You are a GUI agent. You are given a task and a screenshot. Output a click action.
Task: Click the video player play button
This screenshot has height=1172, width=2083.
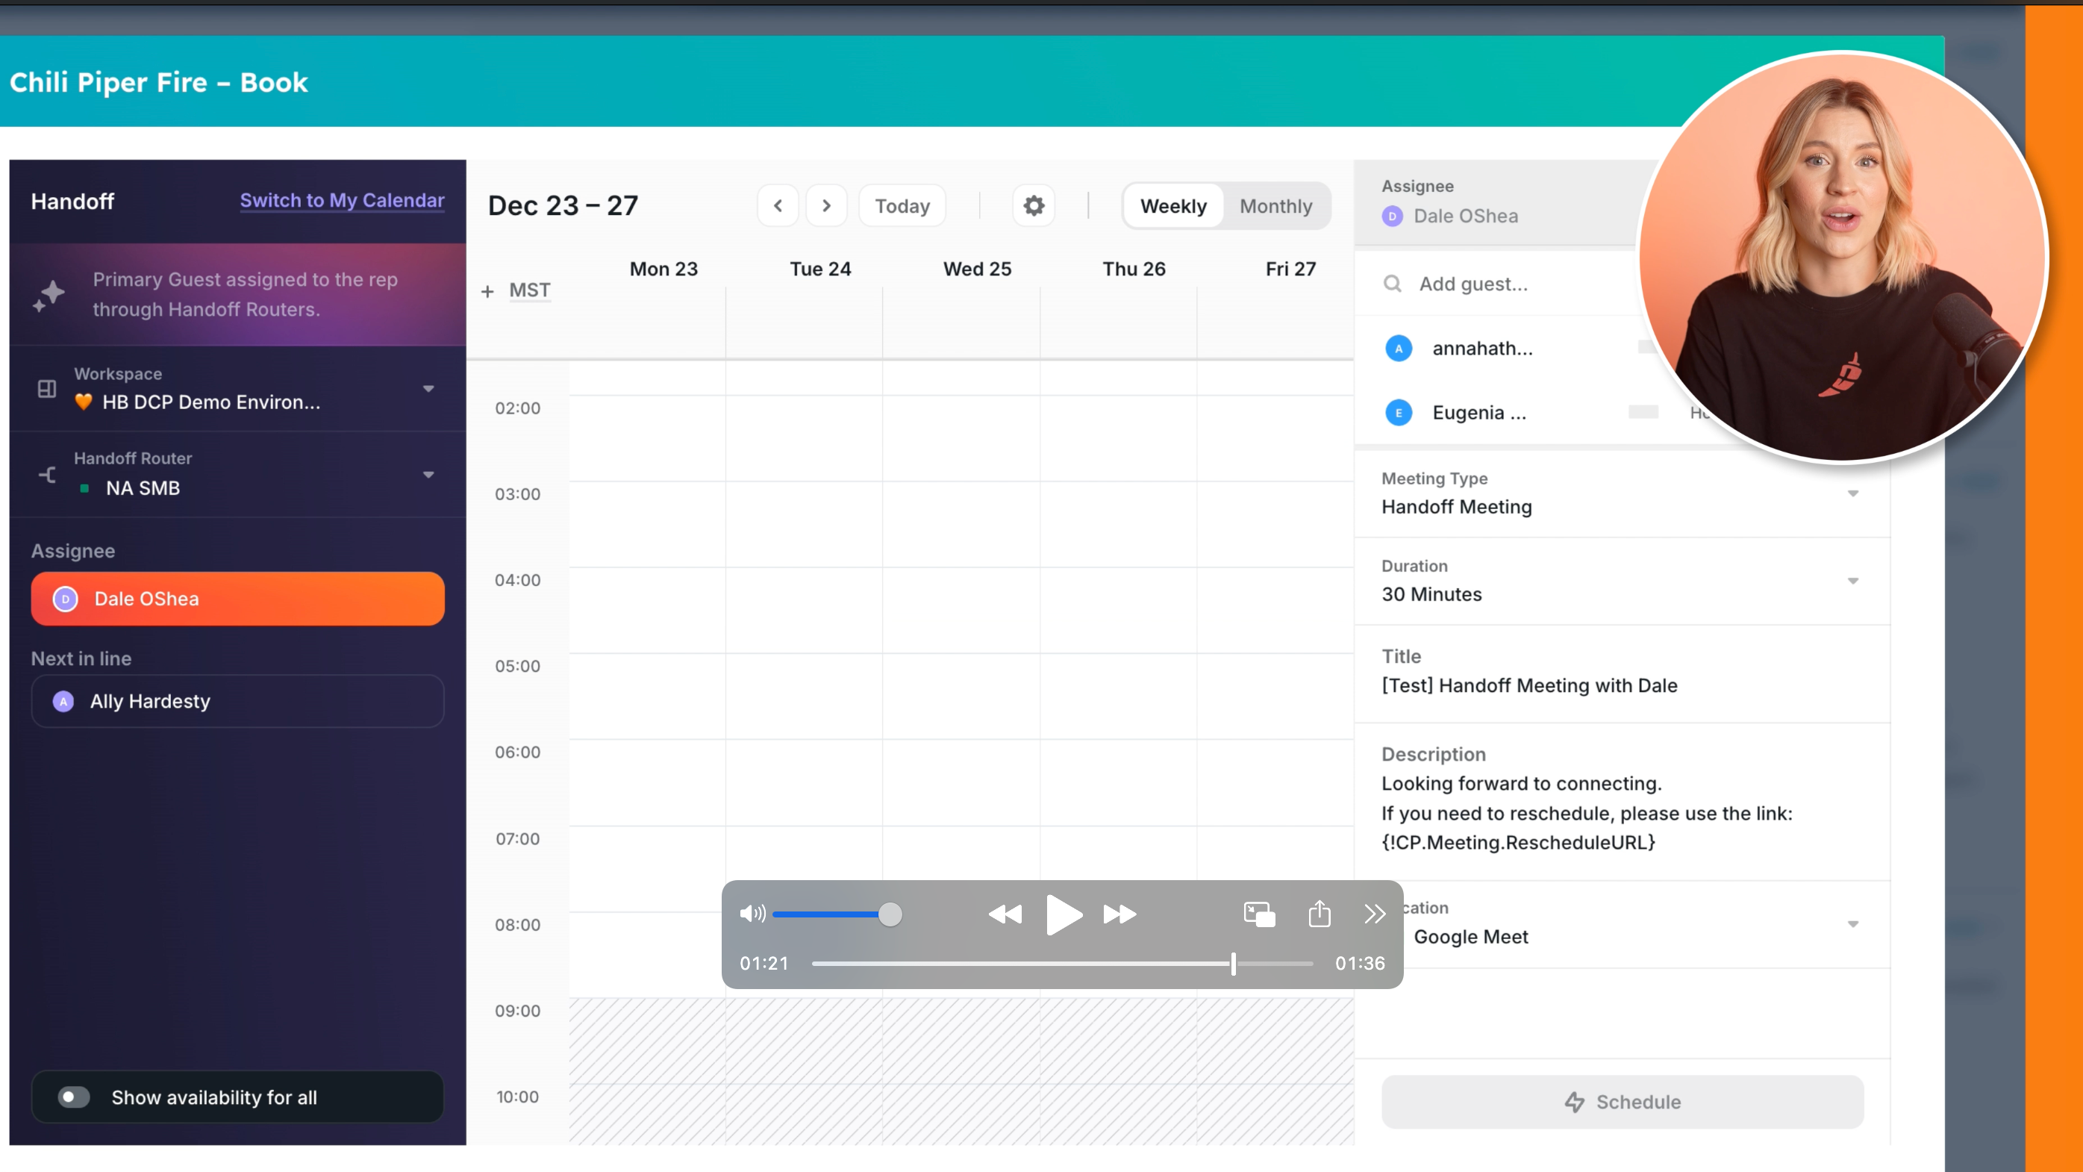[x=1063, y=914]
